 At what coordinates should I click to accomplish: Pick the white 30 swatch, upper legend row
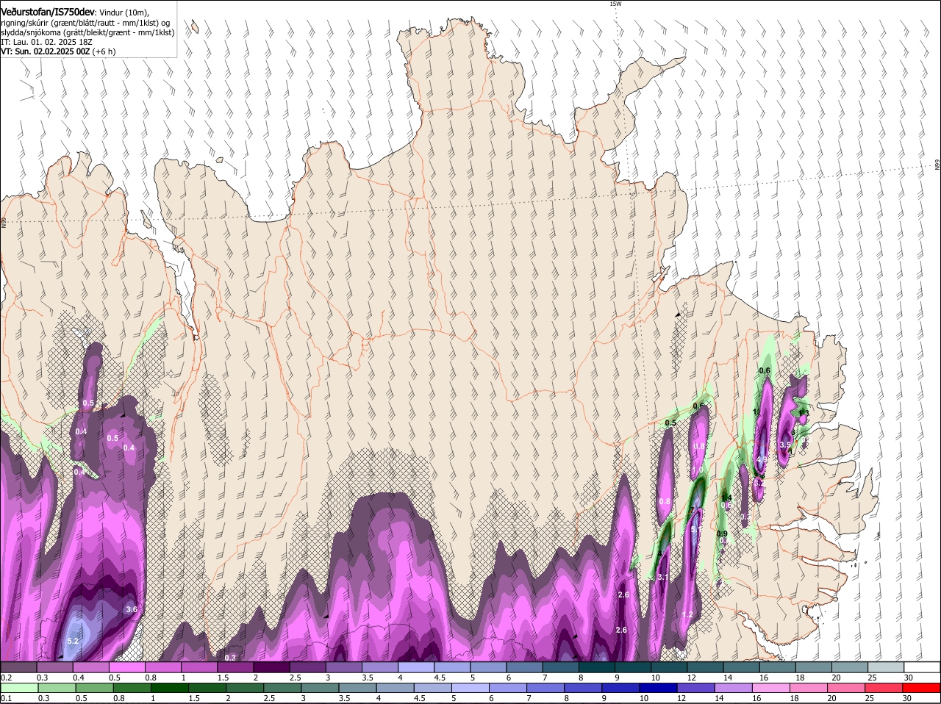tap(922, 667)
